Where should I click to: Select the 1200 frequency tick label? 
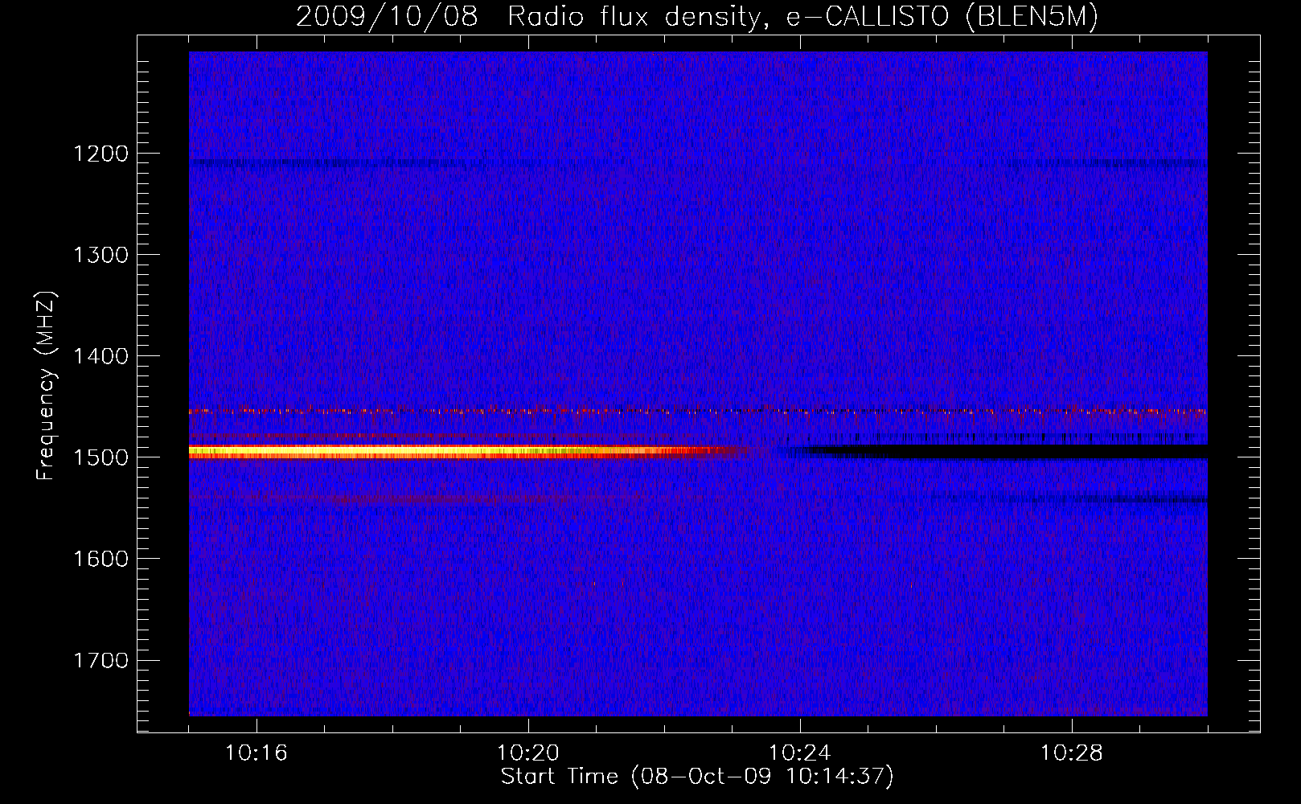[101, 154]
